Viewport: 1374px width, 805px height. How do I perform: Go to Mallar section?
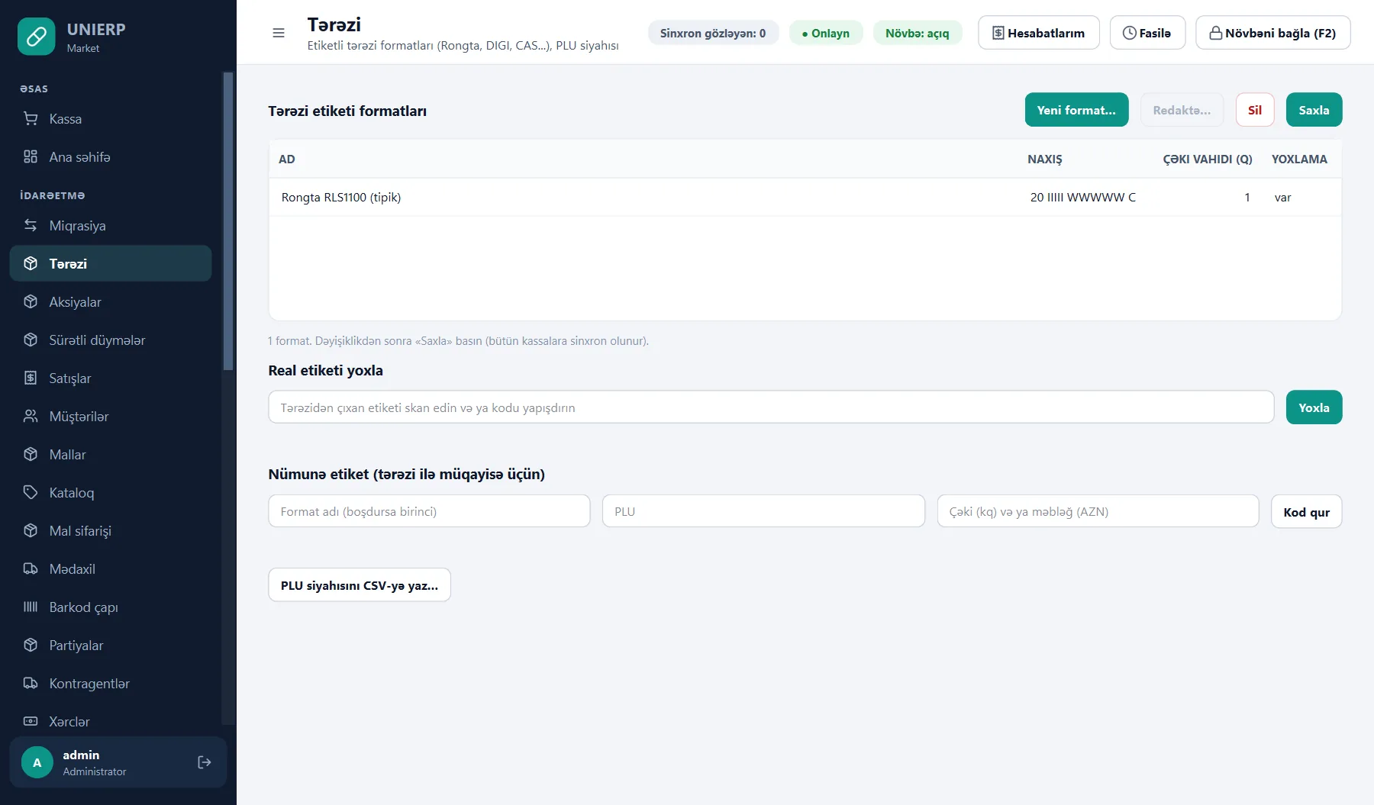tap(111, 455)
